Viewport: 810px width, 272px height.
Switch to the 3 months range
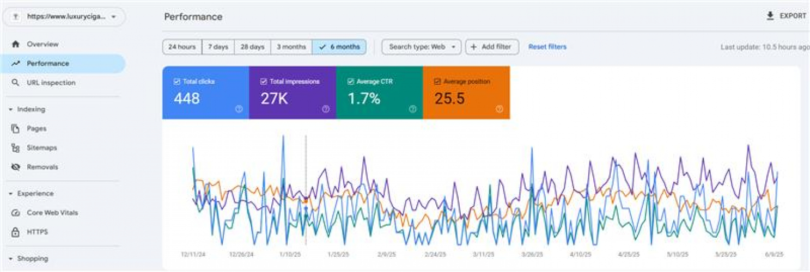291,47
